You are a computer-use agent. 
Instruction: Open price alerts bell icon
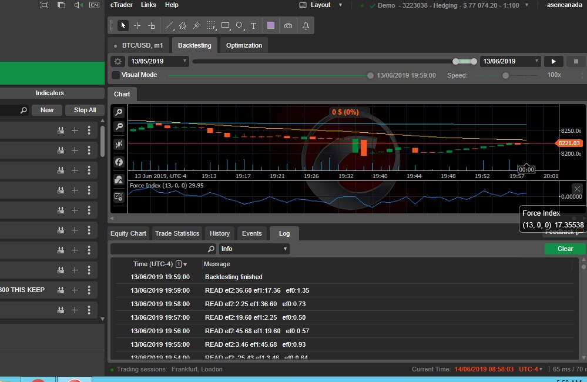tap(306, 25)
